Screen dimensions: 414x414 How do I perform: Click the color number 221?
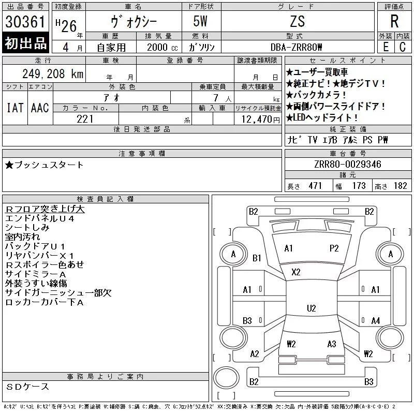click(85, 119)
